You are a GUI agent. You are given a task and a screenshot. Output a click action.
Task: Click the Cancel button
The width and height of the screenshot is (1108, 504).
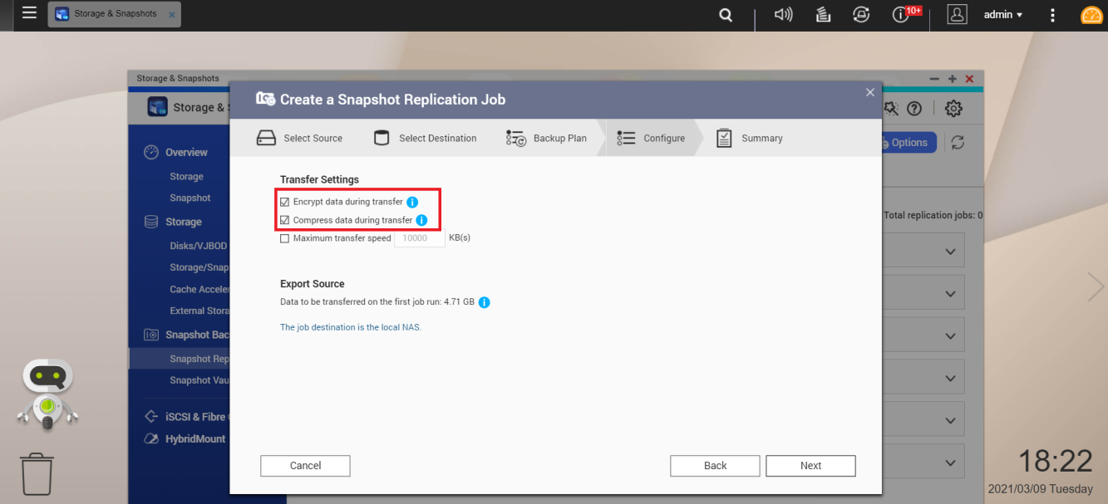305,466
